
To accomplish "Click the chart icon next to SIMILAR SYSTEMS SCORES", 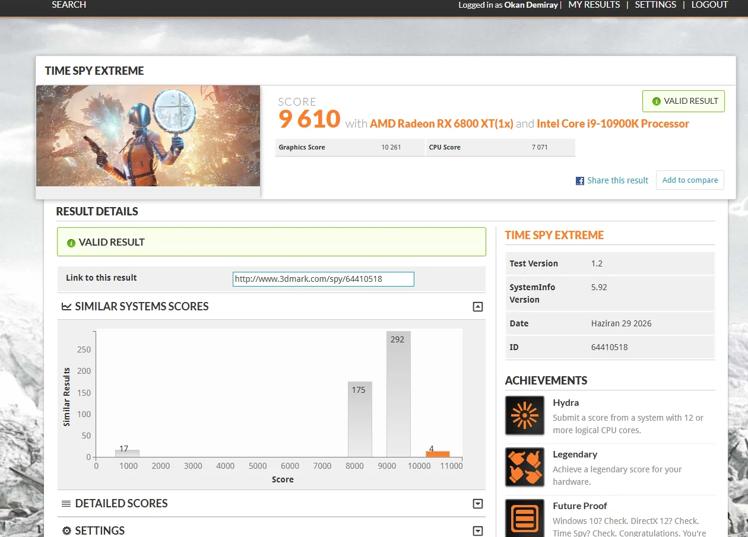I will 66,306.
